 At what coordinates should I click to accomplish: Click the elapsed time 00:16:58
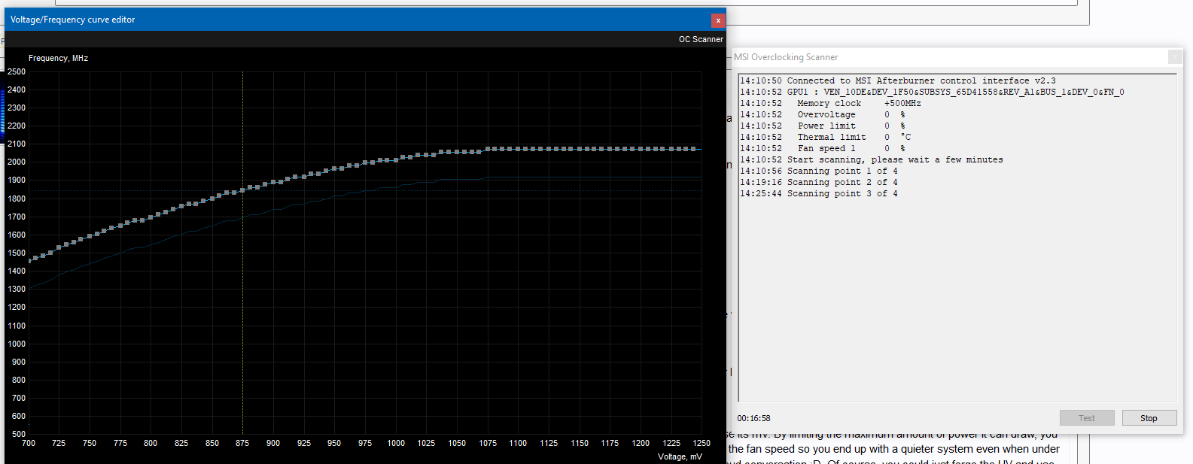pos(753,418)
